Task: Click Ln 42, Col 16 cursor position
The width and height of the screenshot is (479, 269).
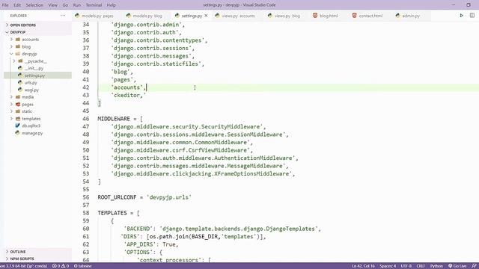Action: click(x=363, y=266)
